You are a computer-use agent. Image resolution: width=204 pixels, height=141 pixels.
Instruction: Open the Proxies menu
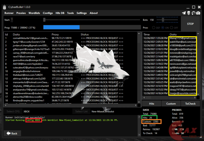21,13
